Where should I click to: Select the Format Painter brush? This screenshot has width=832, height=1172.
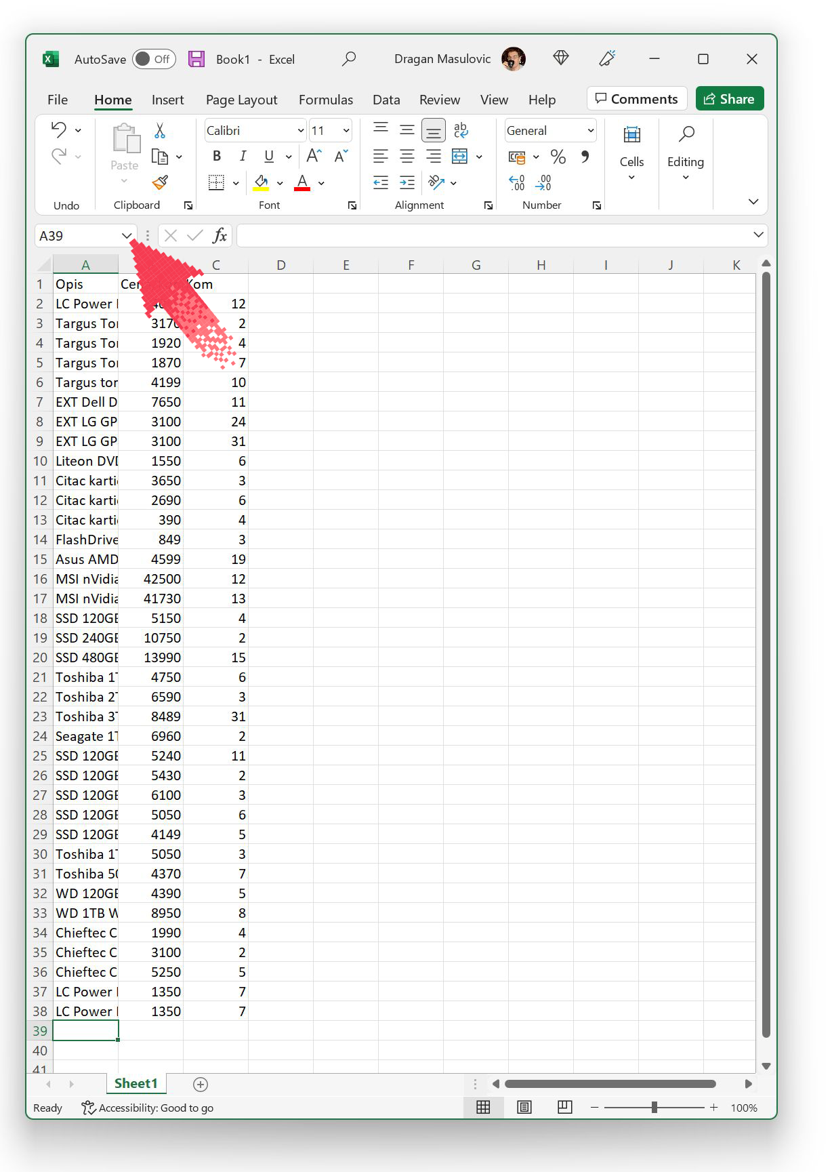pos(160,182)
